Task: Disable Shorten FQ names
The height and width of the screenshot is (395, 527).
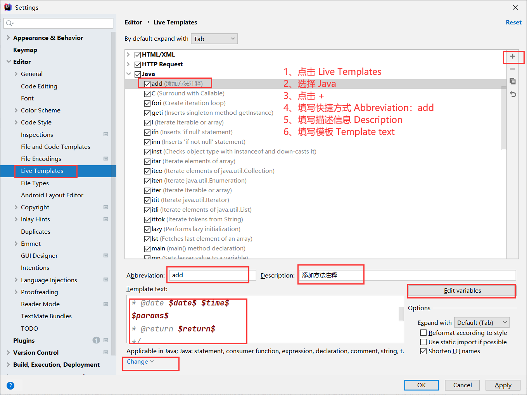Action: click(423, 351)
